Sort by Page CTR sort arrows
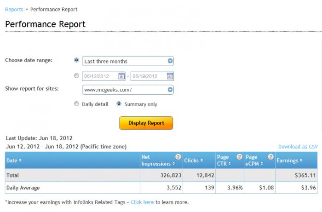 [x=230, y=164]
